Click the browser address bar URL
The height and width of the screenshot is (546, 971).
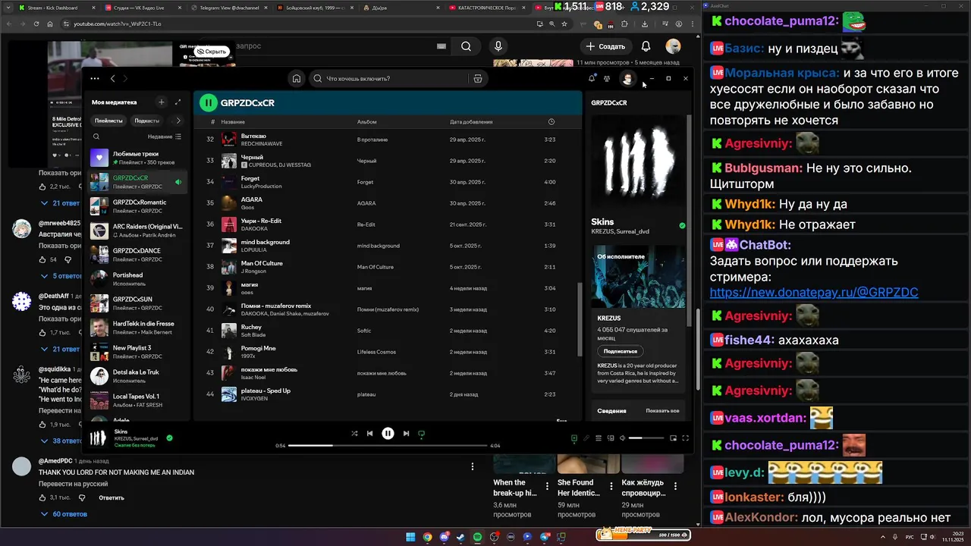point(118,24)
